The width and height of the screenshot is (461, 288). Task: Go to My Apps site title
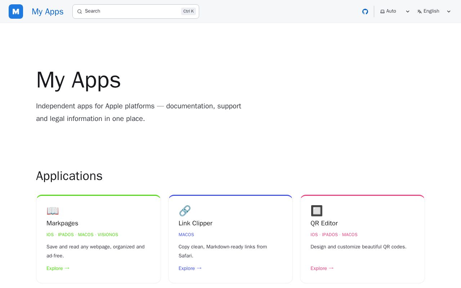pyautogui.click(x=48, y=12)
